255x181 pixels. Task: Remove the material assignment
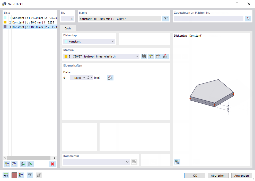[x=165, y=56]
